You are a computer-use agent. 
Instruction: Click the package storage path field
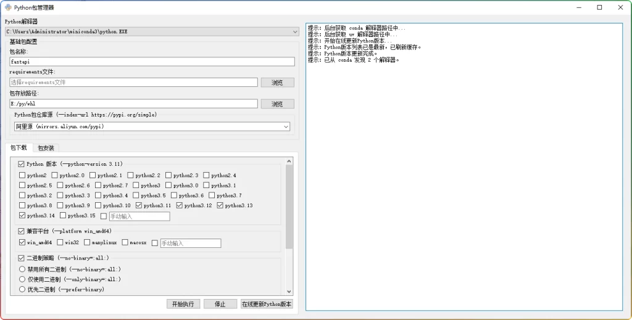pos(133,104)
